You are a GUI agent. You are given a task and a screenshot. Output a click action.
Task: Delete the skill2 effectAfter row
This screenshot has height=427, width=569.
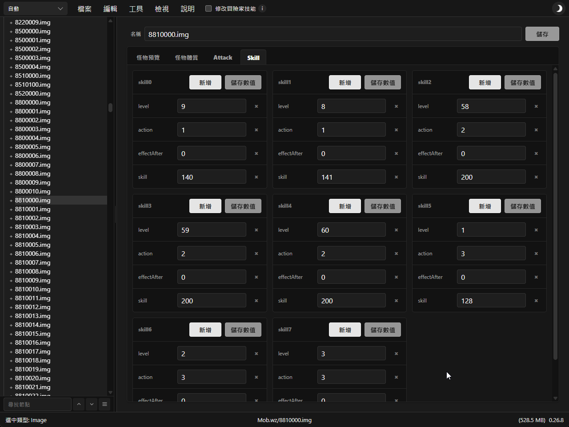pos(536,153)
